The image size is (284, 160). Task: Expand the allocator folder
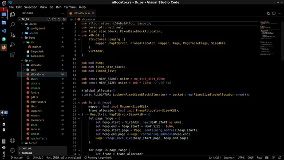24,65
